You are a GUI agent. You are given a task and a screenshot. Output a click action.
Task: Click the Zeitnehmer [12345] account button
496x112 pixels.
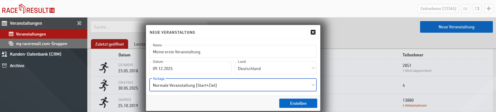[x=438, y=8]
